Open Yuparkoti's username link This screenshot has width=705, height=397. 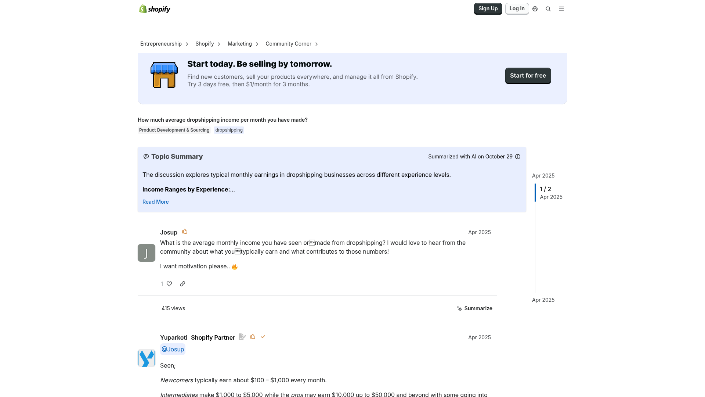(174, 337)
